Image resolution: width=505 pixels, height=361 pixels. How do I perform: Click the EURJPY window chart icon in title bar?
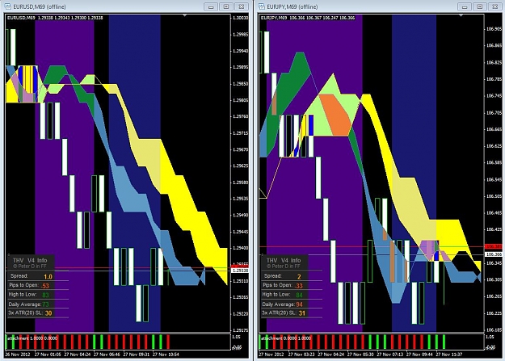(x=262, y=6)
